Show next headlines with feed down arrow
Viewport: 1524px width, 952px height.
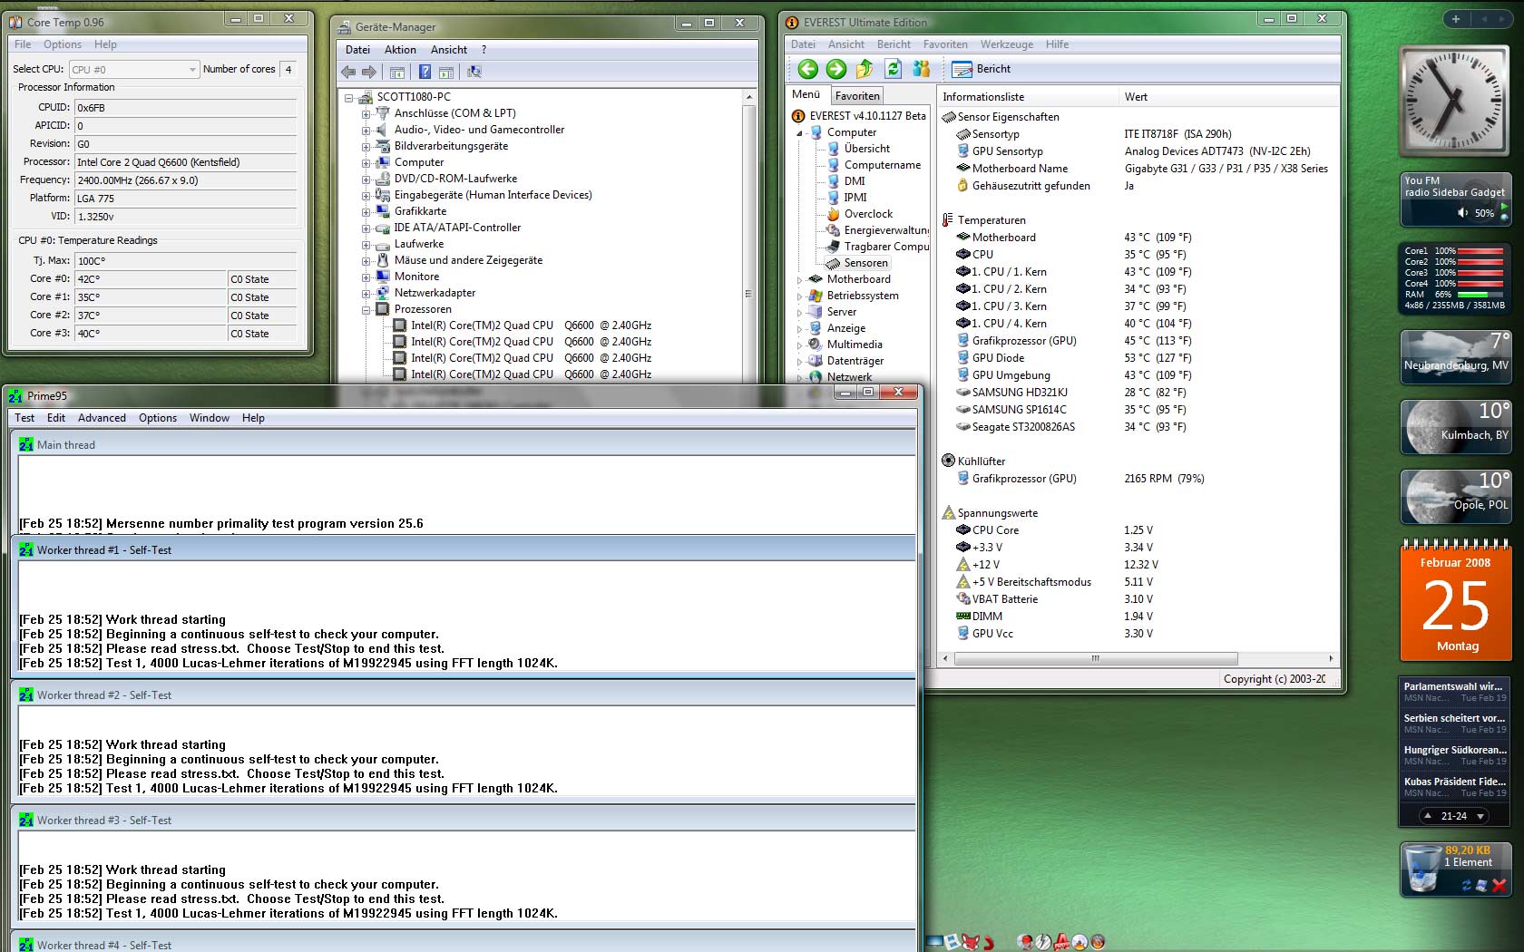pos(1480,816)
